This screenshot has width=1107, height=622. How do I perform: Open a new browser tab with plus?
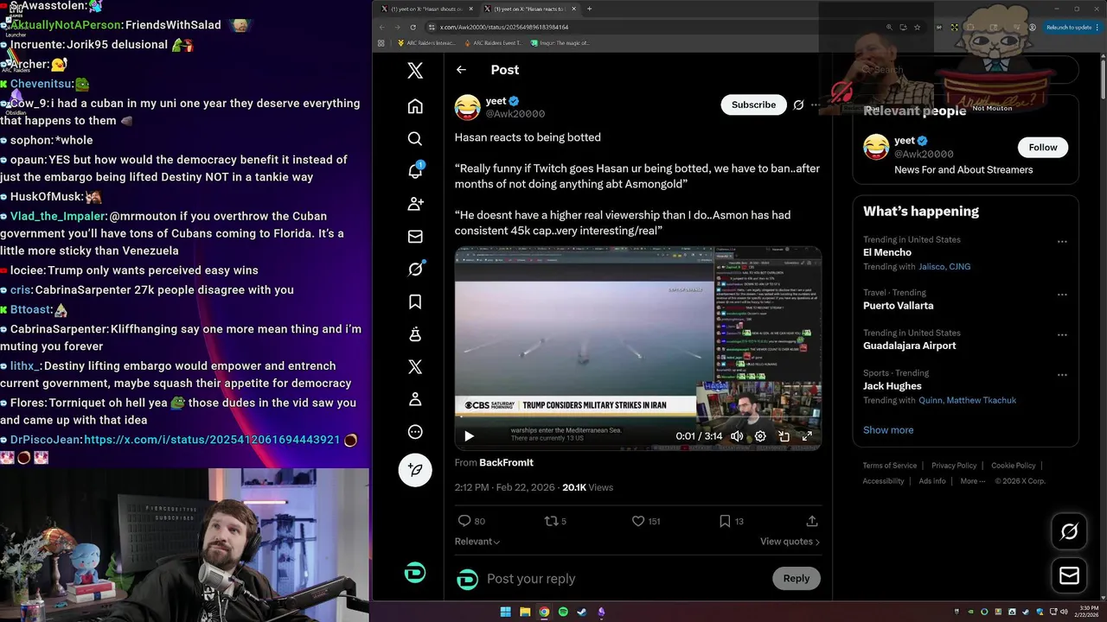tap(589, 9)
